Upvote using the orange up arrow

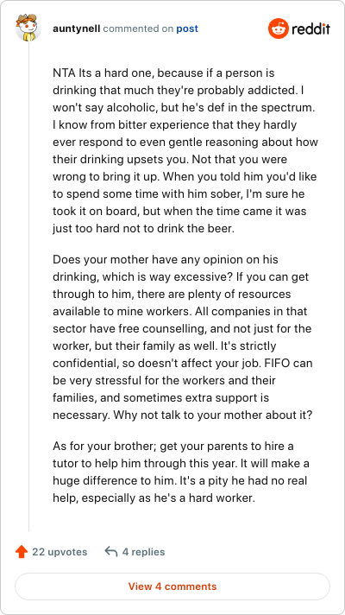[x=22, y=552]
